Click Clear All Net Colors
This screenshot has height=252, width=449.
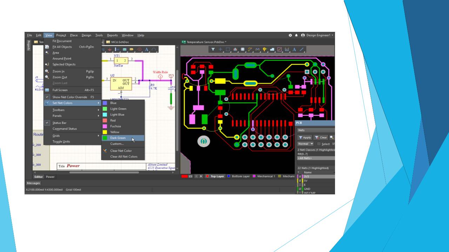click(123, 156)
